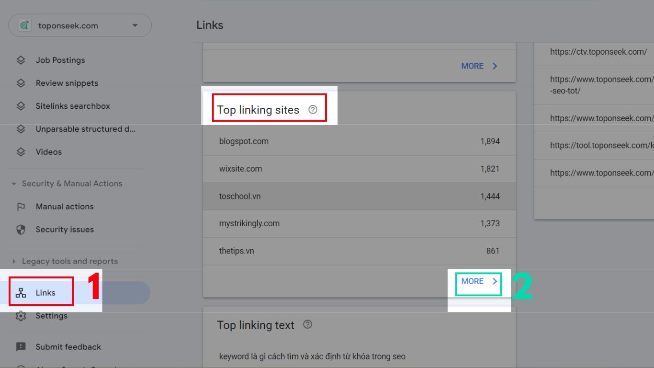Click the Manual actions flag icon
The width and height of the screenshot is (654, 368).
[21, 207]
